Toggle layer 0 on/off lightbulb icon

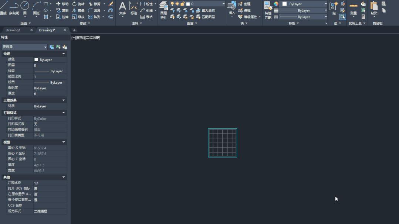[x=172, y=4]
